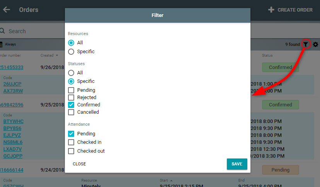Check the Rejected status checkbox
The height and width of the screenshot is (187, 320).
tap(71, 98)
